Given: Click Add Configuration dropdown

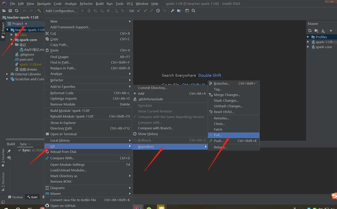Looking at the screenshot, I should tap(61, 11).
